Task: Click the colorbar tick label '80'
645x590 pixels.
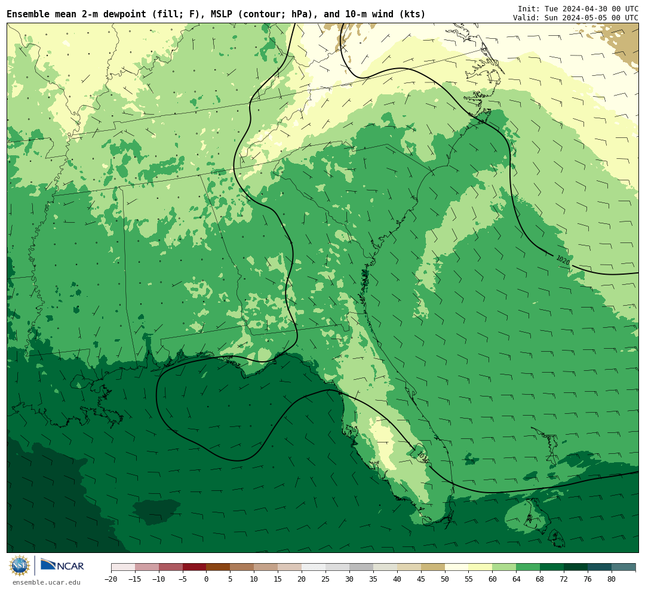Action: click(612, 579)
